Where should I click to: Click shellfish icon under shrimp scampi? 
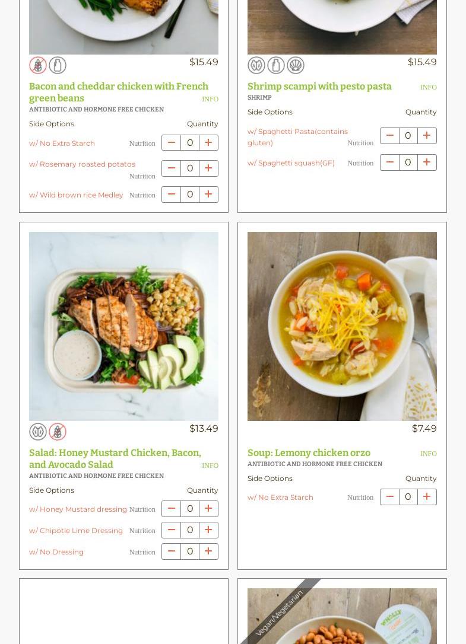coord(295,65)
